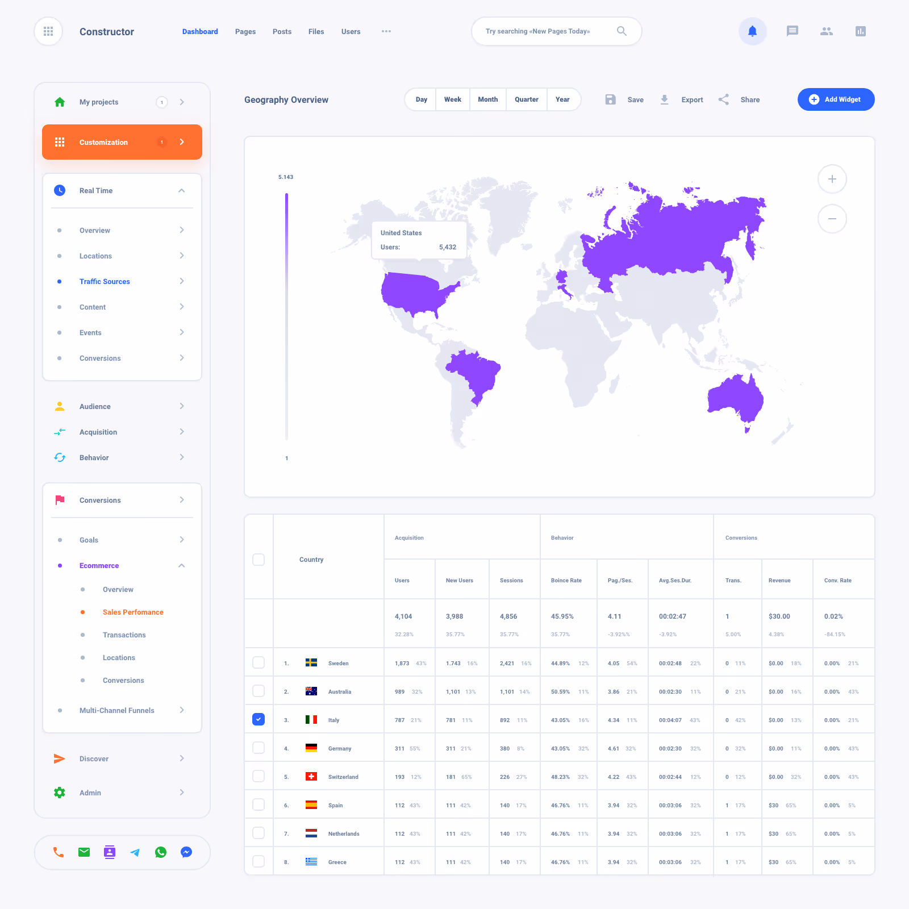Select the Messenger icon in the footer
The width and height of the screenshot is (909, 909).
186,852
